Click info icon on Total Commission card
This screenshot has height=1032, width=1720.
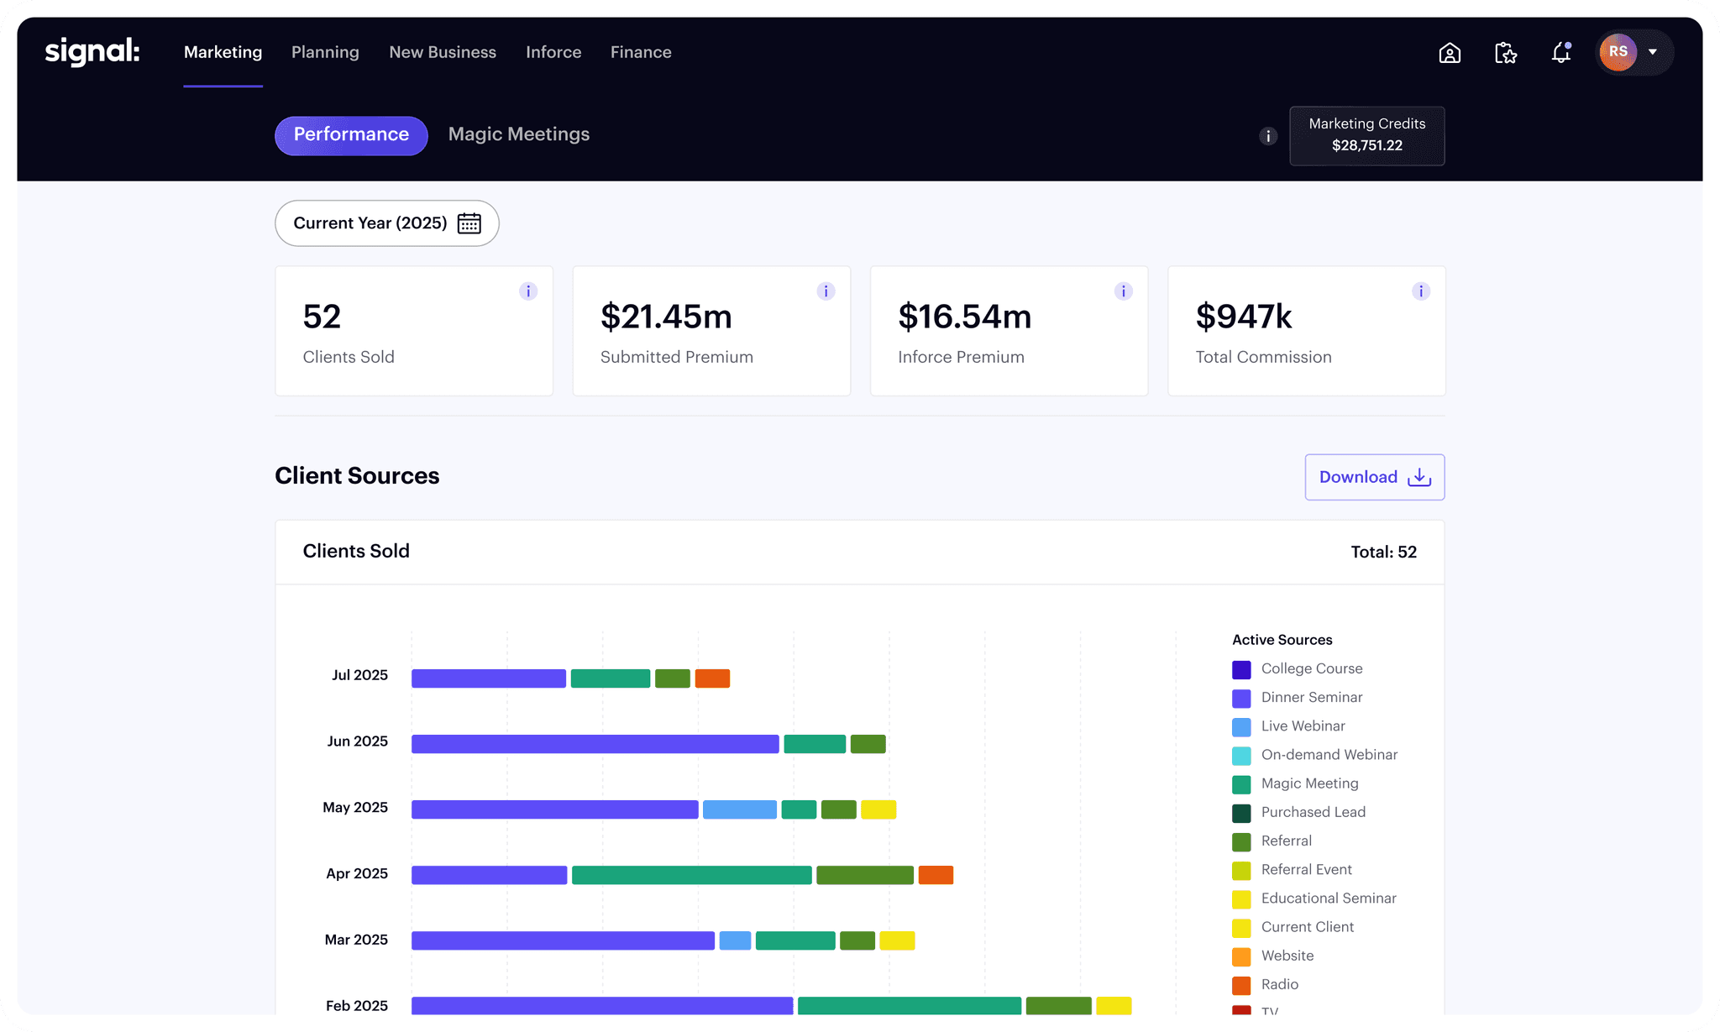1421,291
